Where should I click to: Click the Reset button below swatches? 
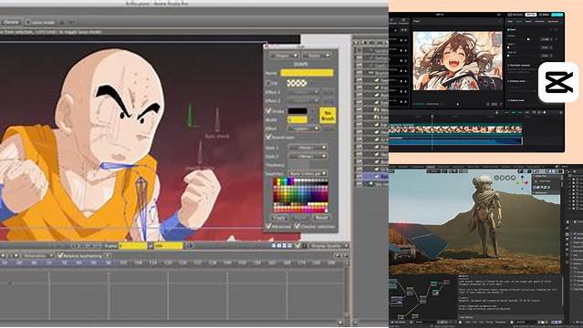pos(321,218)
